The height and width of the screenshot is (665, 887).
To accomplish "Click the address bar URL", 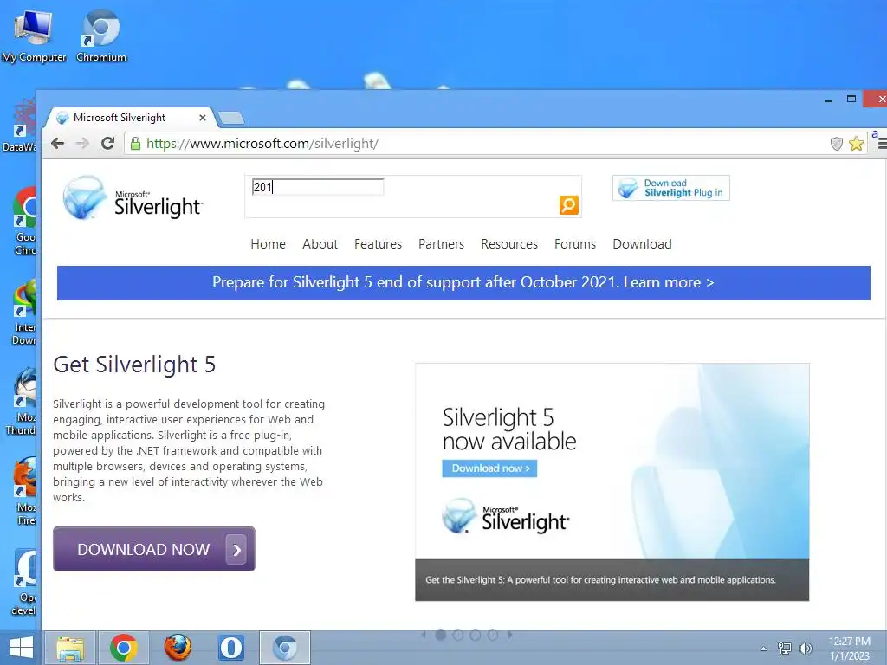I will (262, 144).
